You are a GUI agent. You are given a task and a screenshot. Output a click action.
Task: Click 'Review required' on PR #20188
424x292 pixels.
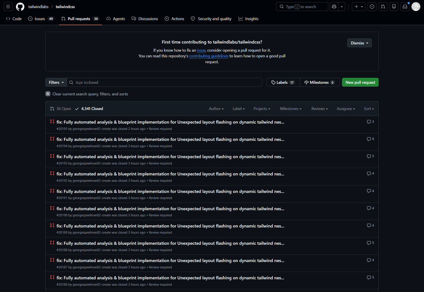coord(160,250)
